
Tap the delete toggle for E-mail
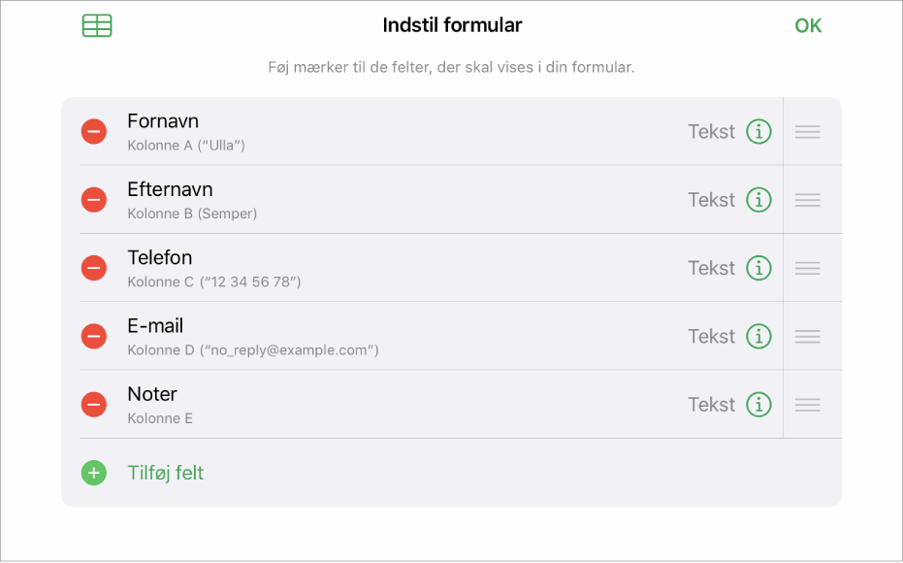click(x=93, y=336)
